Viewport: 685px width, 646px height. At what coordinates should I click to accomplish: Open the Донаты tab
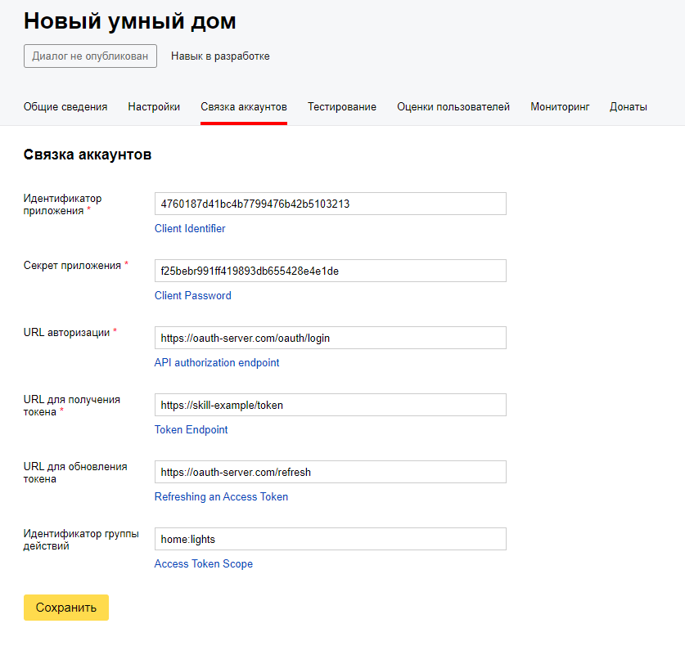[x=628, y=106]
